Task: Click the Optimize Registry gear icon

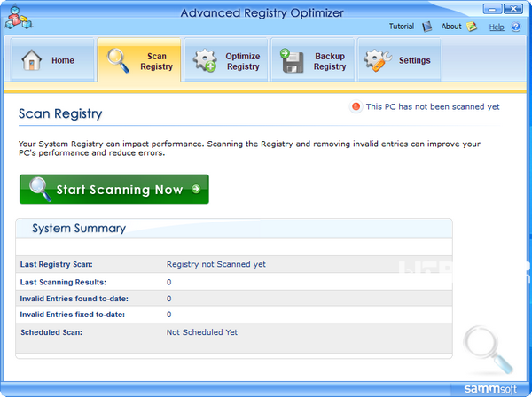Action: pyautogui.click(x=205, y=60)
